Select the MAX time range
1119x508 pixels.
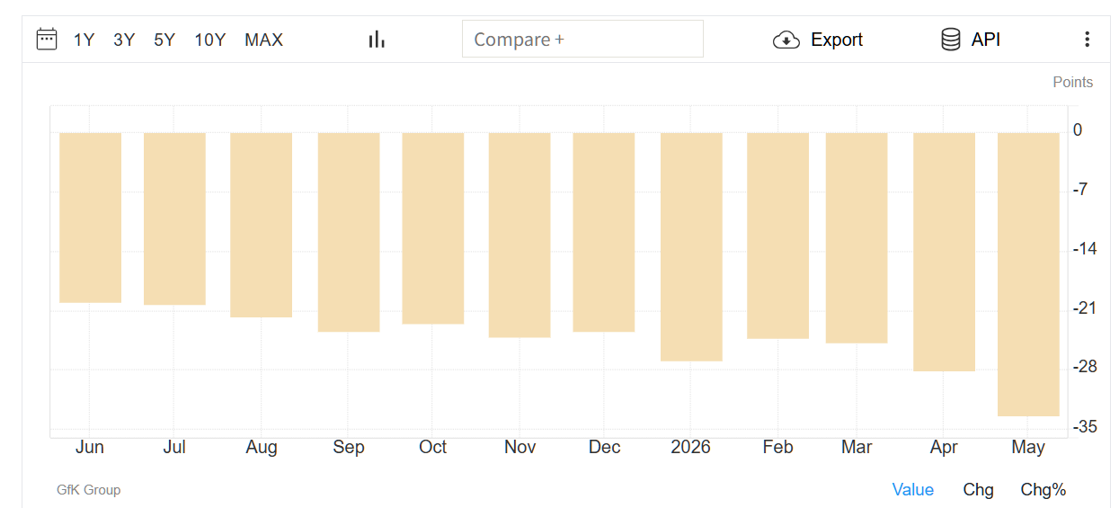(263, 40)
